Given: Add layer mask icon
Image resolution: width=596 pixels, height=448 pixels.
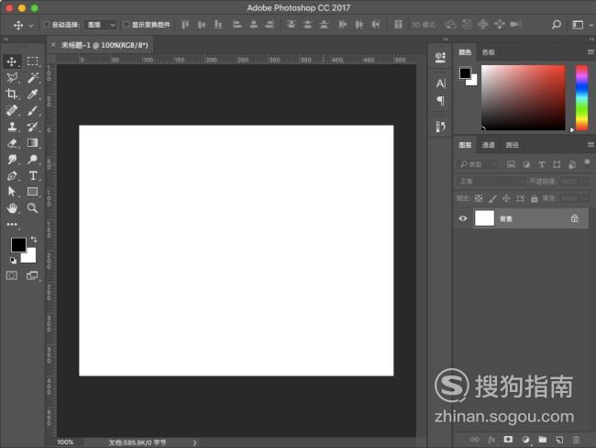Looking at the screenshot, I should [x=508, y=439].
